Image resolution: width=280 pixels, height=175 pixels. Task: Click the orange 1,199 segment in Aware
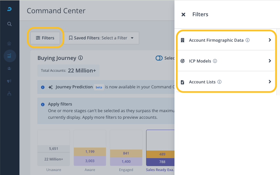point(90,152)
